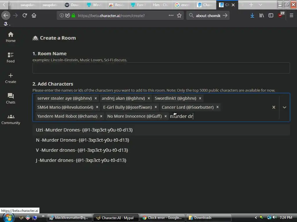Viewport: 297px width, 222px height.
Task: Show site information icon in address bar
Action: pos(61,16)
